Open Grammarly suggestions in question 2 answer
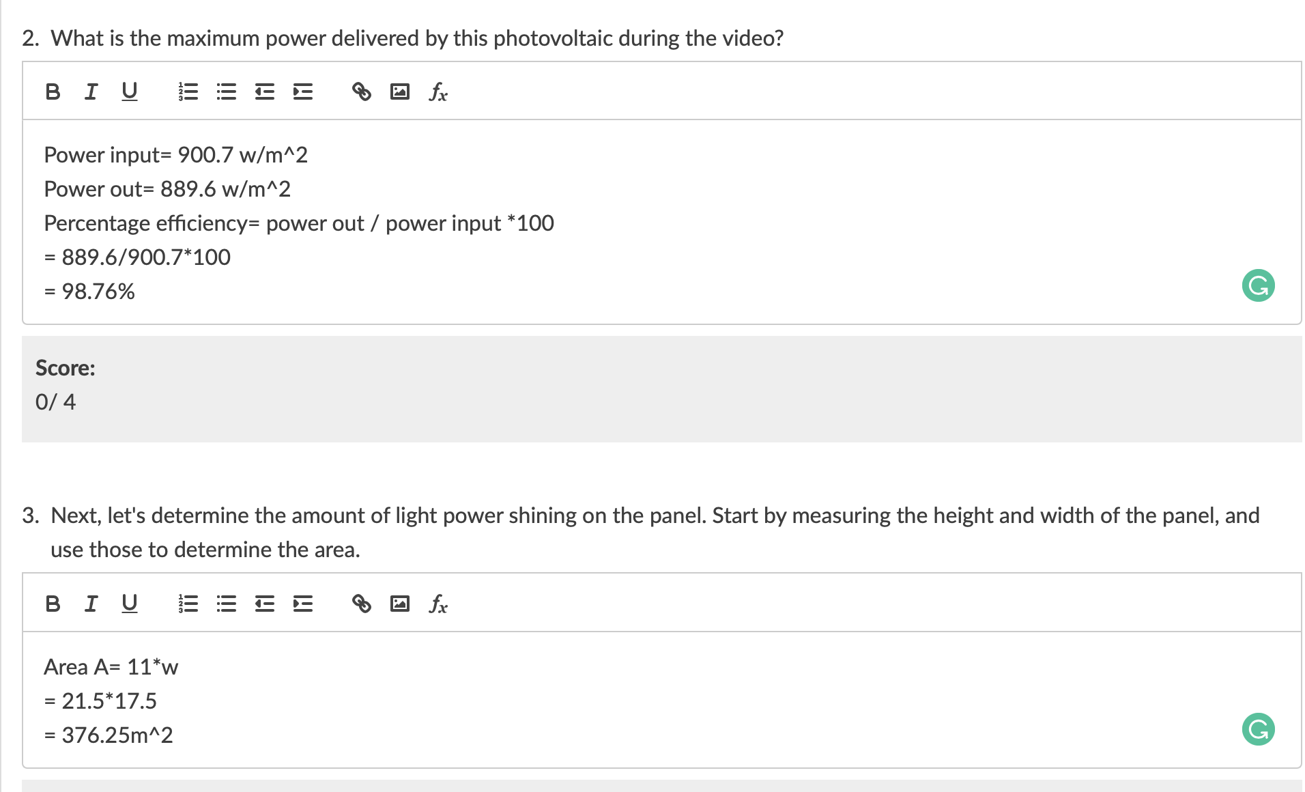The height and width of the screenshot is (792, 1305). click(1258, 287)
